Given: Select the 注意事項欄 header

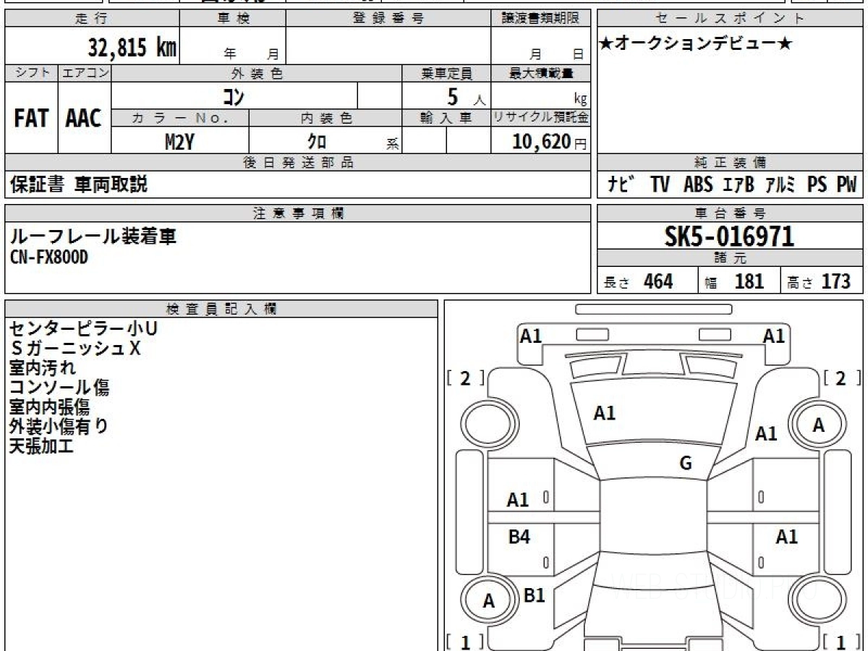Looking at the screenshot, I should click(x=298, y=213).
